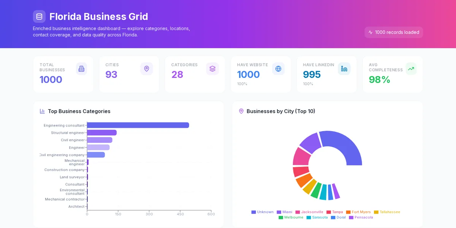Click the Avg Completeness value 98%
Screen dimensions: 456x228
tap(380, 79)
